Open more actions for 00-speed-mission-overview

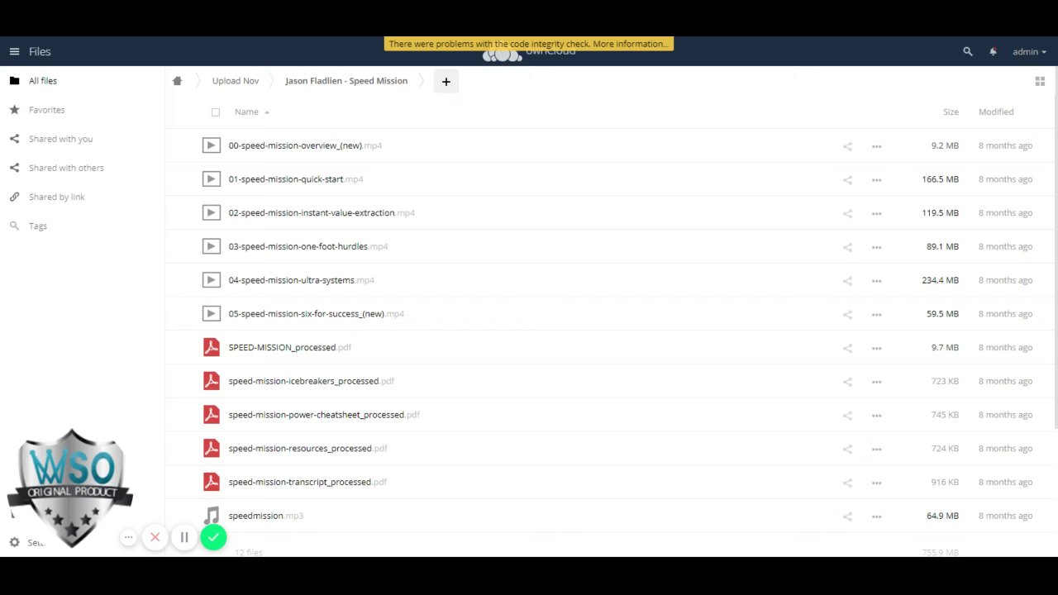(876, 146)
